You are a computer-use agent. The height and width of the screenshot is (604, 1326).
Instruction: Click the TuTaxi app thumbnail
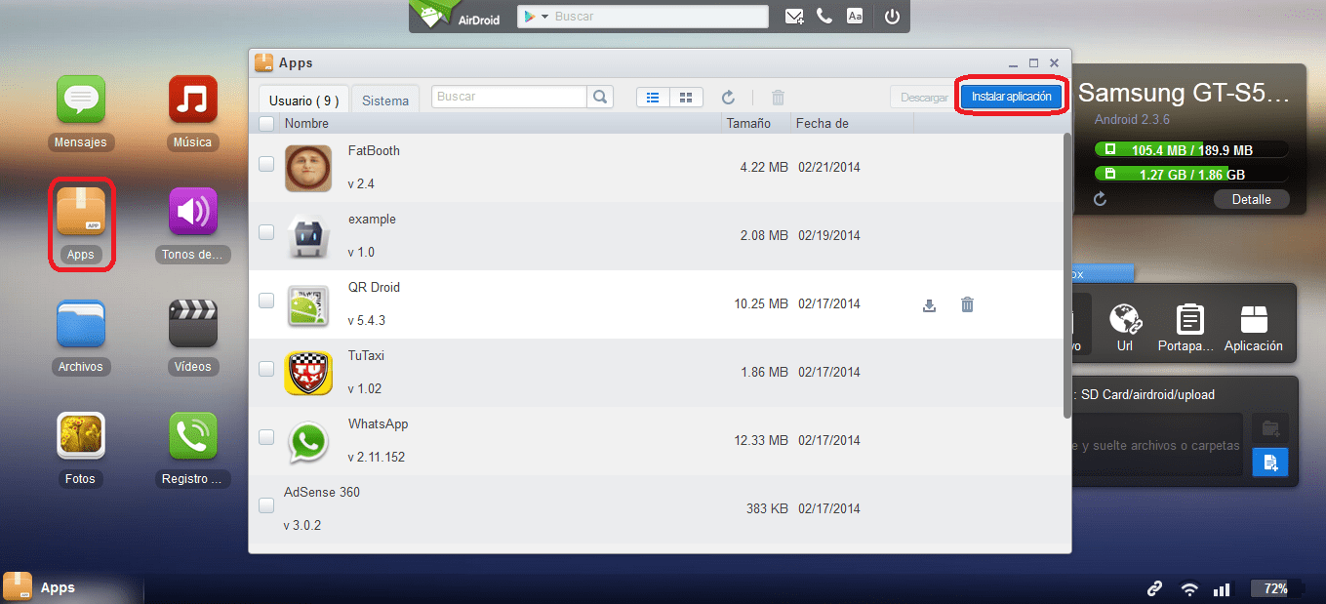pyautogui.click(x=309, y=373)
